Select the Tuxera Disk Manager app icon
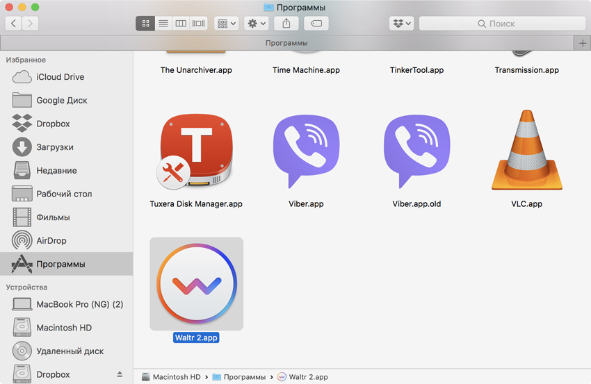Viewport: 591px width, 384px height. (196, 153)
